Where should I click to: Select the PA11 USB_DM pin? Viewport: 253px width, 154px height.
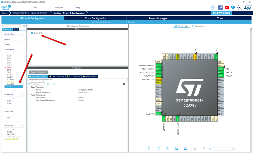(x=221, y=76)
